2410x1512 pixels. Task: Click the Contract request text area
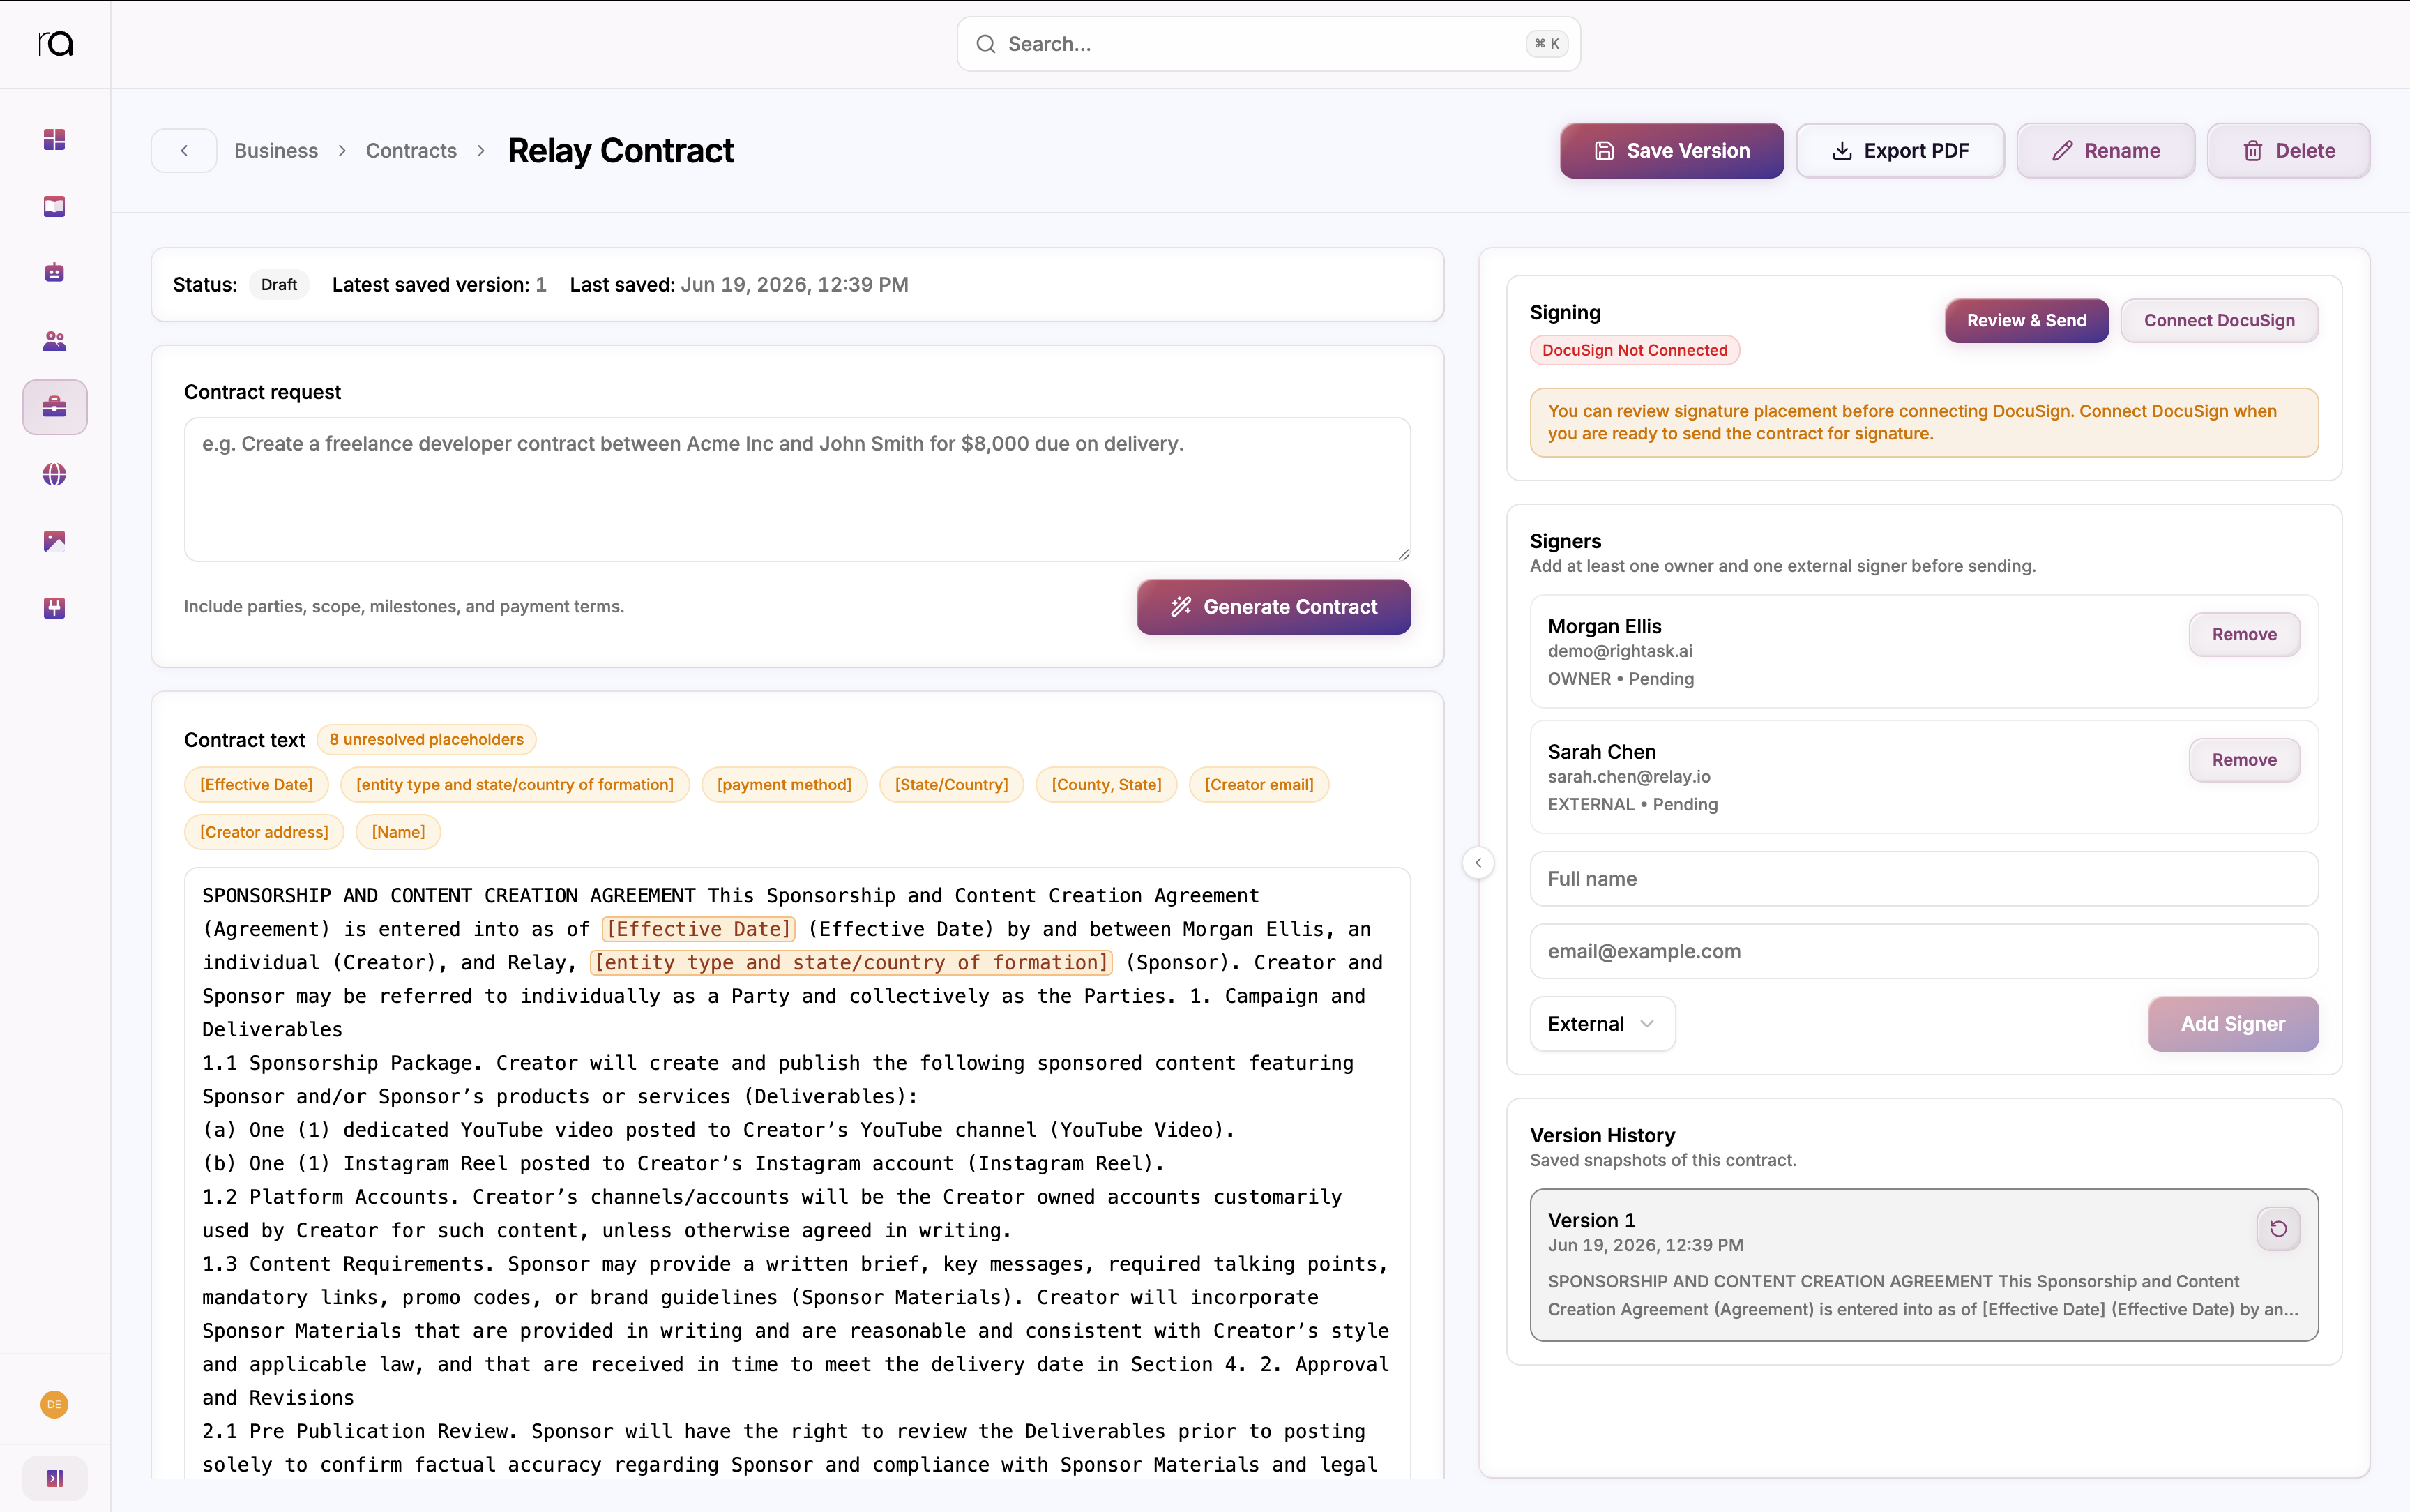(796, 489)
